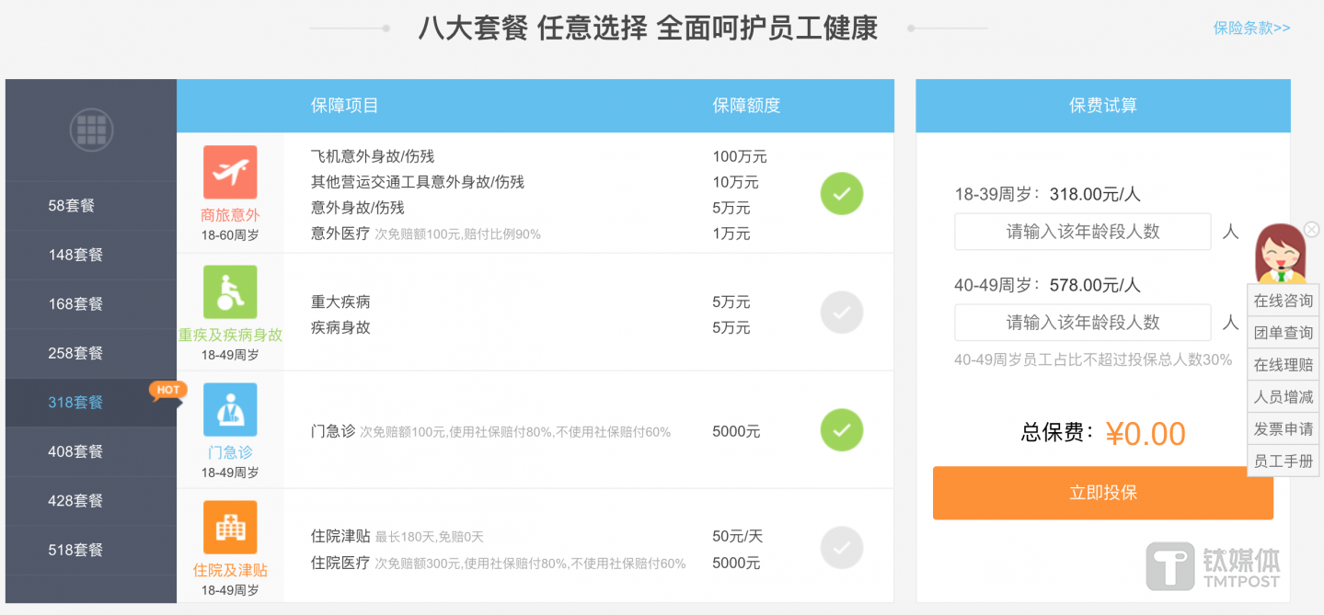Select the 518套餐 package tab
Screen dimensions: 1324x615
coord(89,549)
